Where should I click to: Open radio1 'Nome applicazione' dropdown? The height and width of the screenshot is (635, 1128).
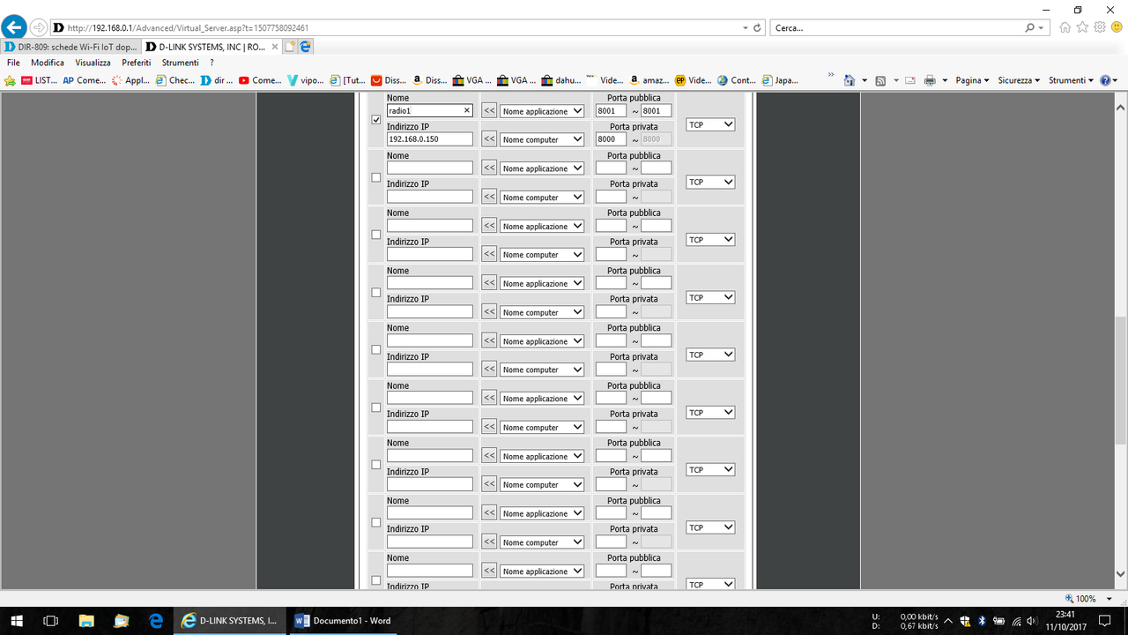pos(542,111)
